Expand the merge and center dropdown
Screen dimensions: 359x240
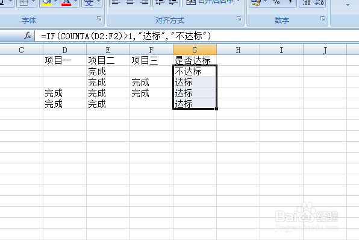pyautogui.click(x=239, y=2)
